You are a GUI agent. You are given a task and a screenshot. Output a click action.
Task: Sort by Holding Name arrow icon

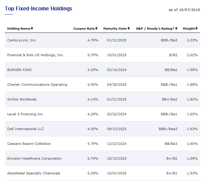pos(32,28)
